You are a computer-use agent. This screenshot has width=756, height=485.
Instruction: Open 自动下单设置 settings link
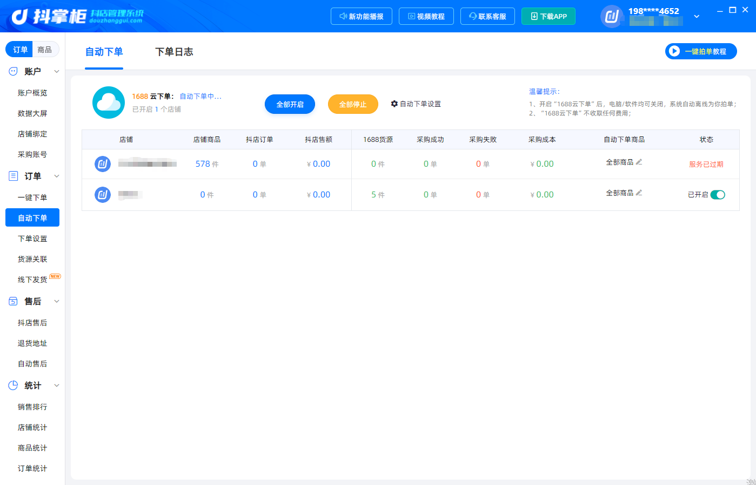[416, 104]
